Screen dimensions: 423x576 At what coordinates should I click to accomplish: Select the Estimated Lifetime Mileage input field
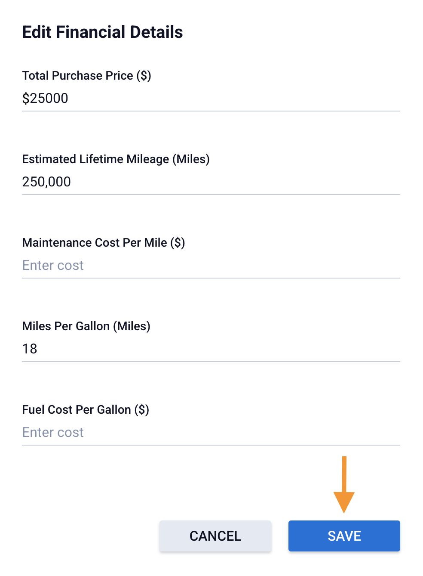click(211, 182)
